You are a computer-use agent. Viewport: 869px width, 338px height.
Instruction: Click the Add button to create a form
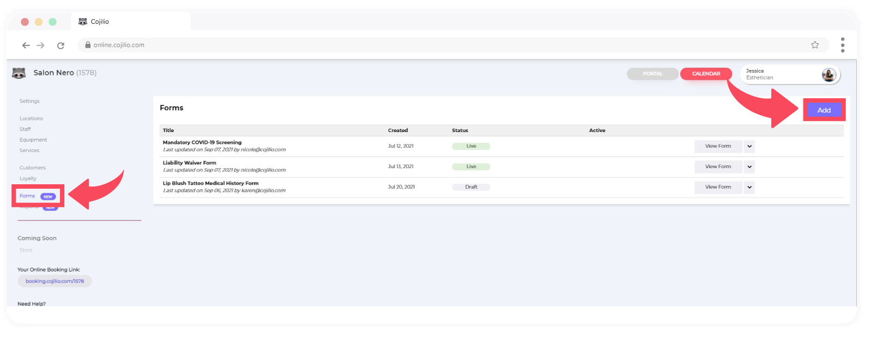[x=823, y=110]
